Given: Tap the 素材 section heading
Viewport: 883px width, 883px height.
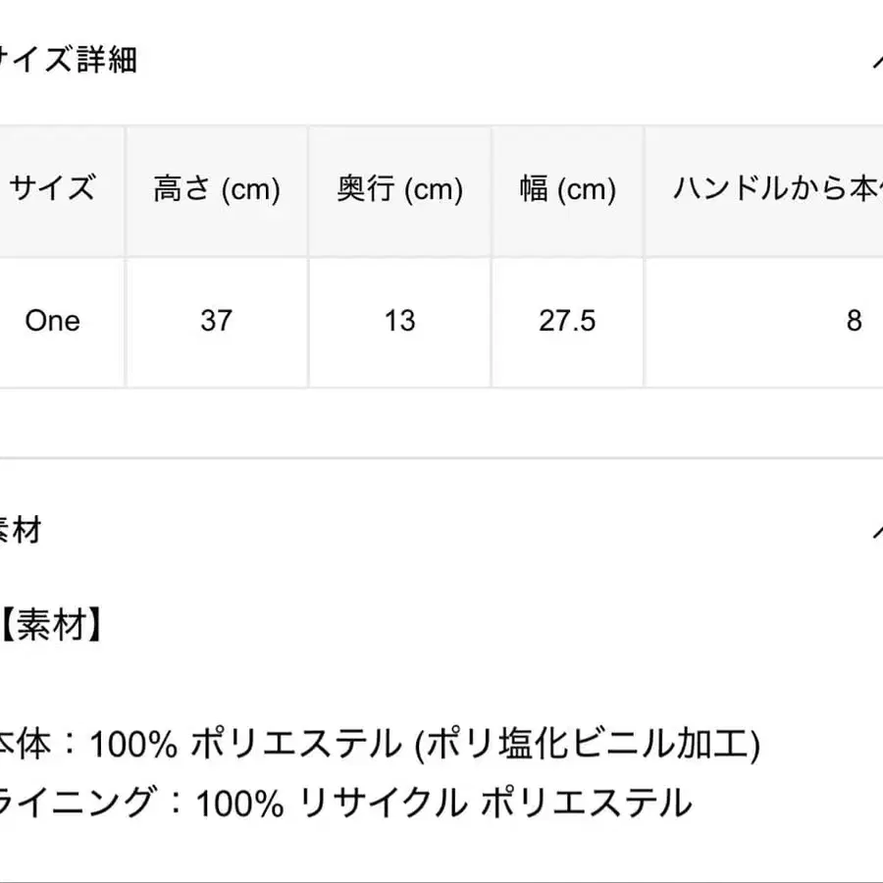Looking at the screenshot, I should pos(22,531).
